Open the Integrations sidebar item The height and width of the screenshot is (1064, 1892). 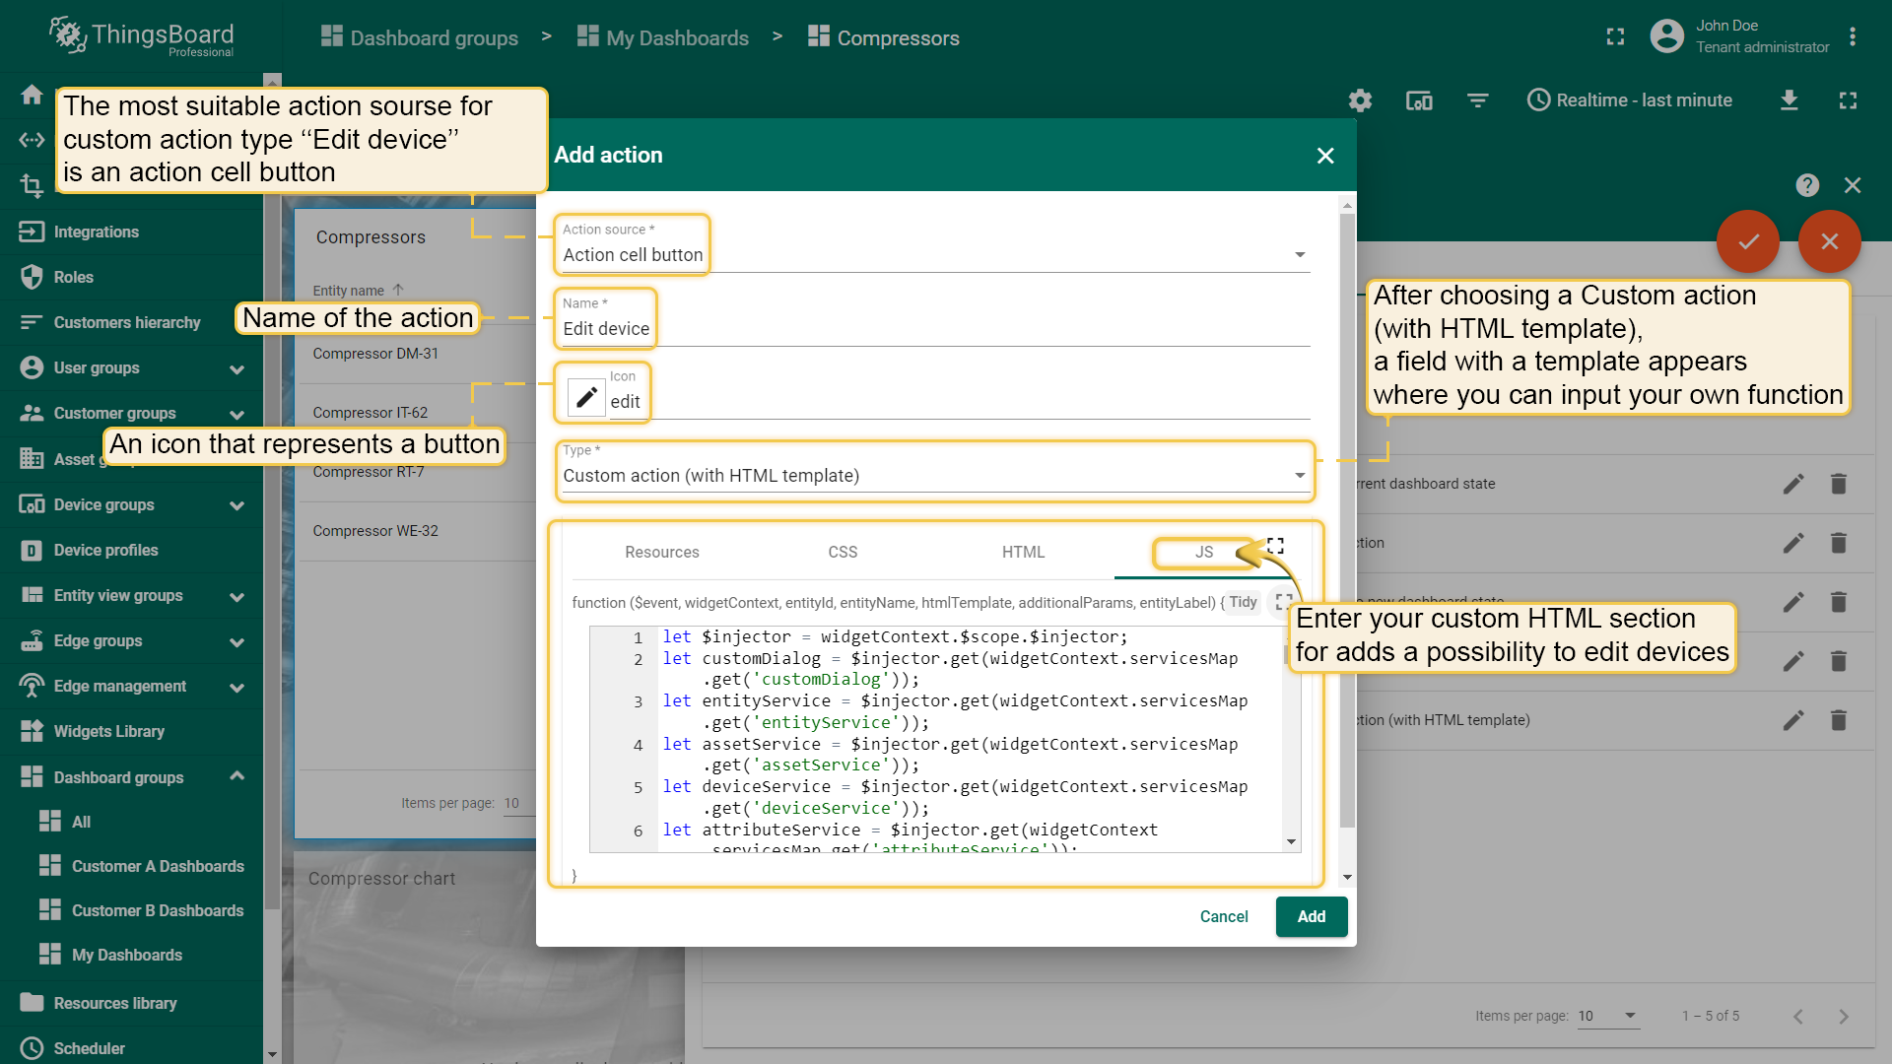coord(131,232)
